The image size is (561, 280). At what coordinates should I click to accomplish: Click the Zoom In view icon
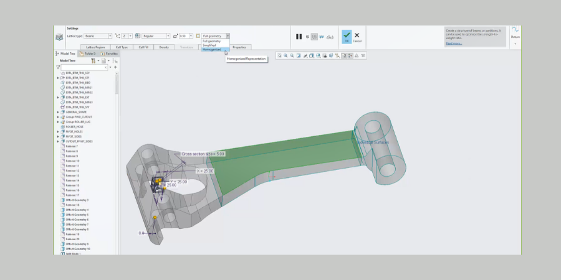tap(285, 55)
